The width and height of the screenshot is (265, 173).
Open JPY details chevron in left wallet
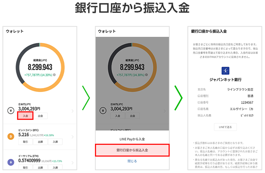click(72, 111)
